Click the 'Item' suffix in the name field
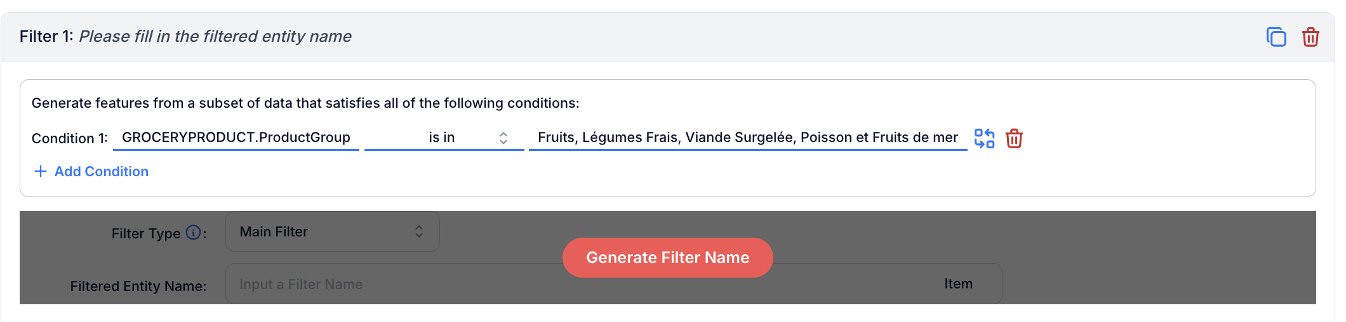The width and height of the screenshot is (1346, 322). click(x=958, y=284)
